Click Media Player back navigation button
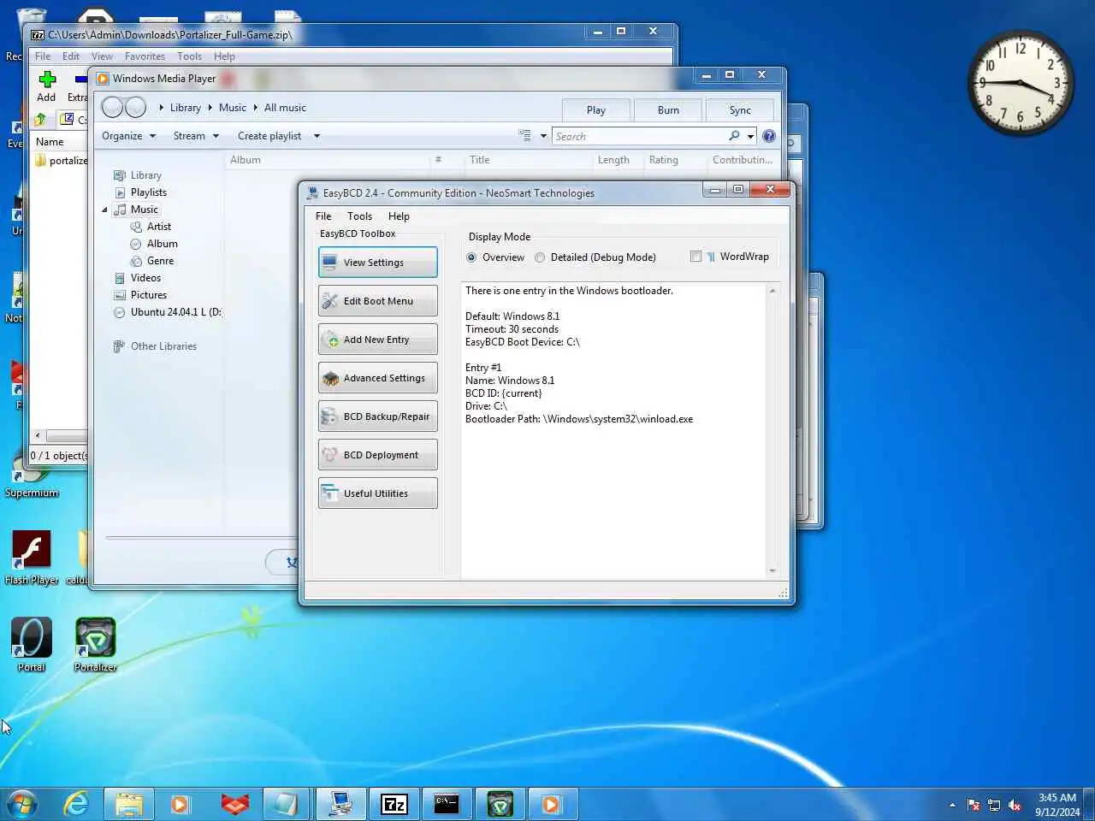Screen dimensions: 1095x821 (113, 107)
